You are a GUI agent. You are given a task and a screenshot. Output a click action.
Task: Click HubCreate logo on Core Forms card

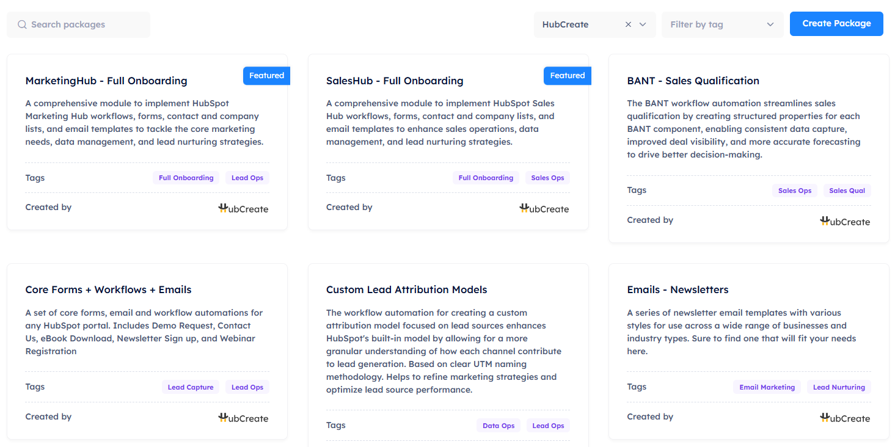coord(243,418)
